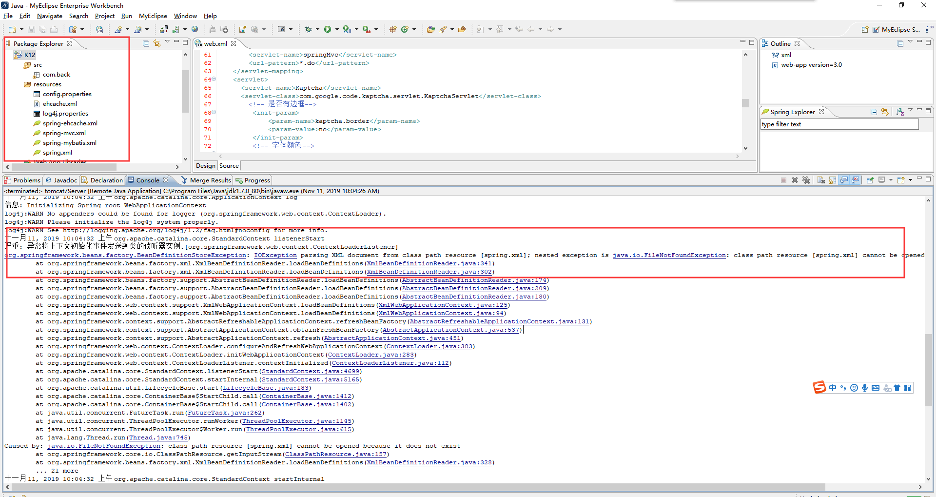Switch to the Design editor tab

point(205,166)
